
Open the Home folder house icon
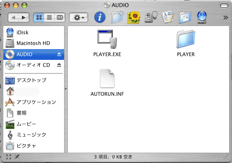coord(10,91)
